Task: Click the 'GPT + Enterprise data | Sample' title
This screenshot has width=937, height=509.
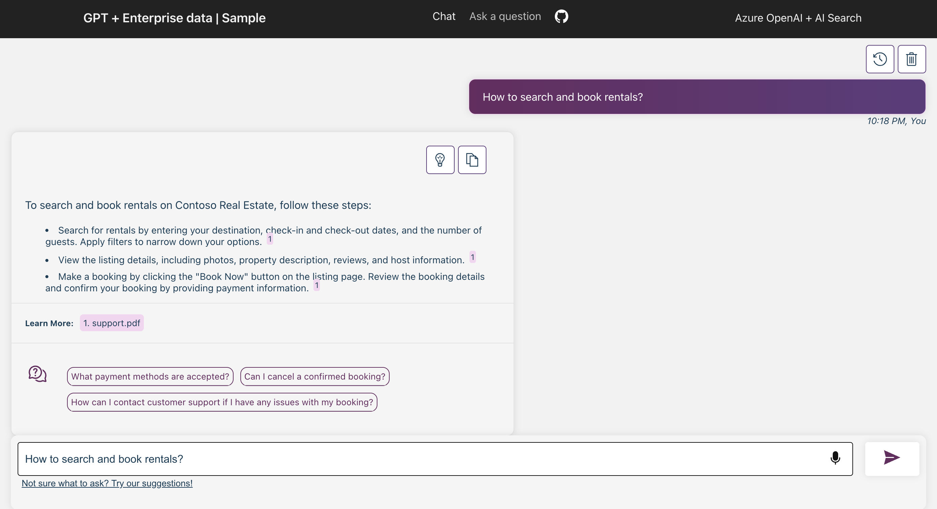Action: point(174,18)
